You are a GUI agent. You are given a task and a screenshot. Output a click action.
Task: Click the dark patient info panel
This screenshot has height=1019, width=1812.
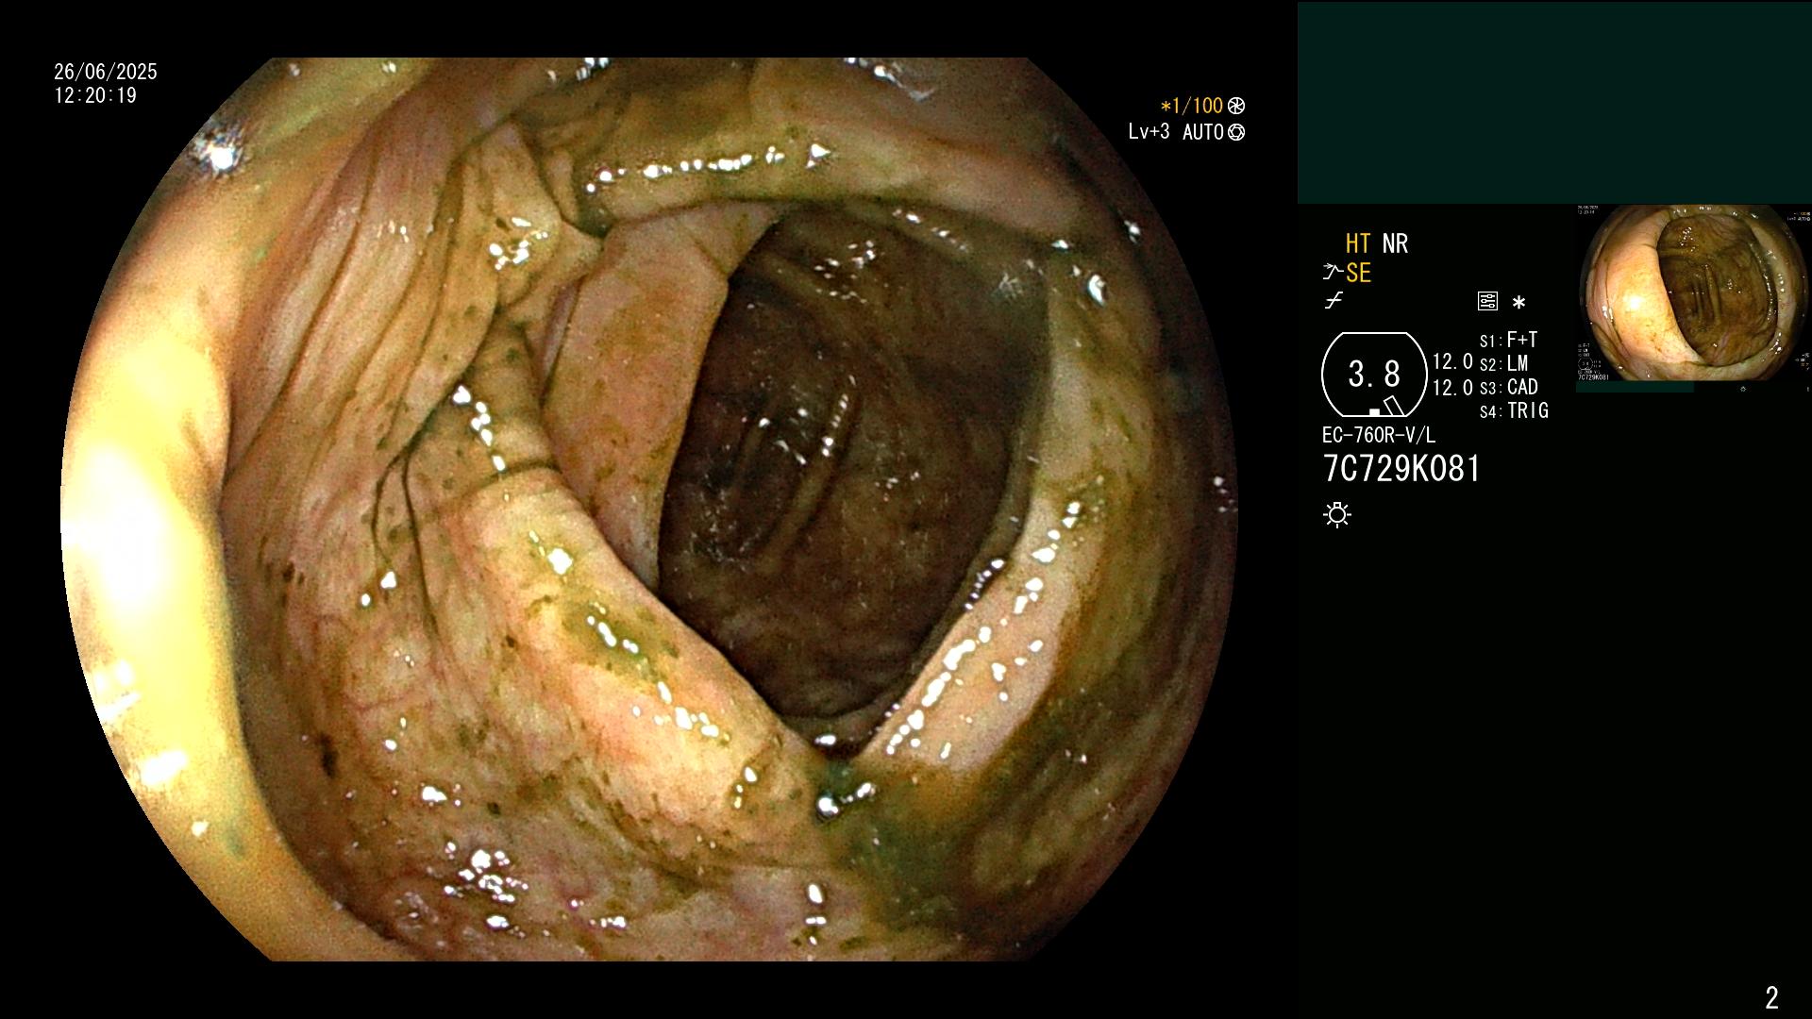[x=1554, y=102]
